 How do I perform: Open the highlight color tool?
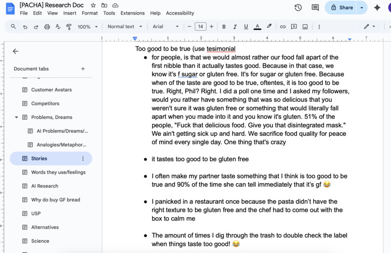269,26
